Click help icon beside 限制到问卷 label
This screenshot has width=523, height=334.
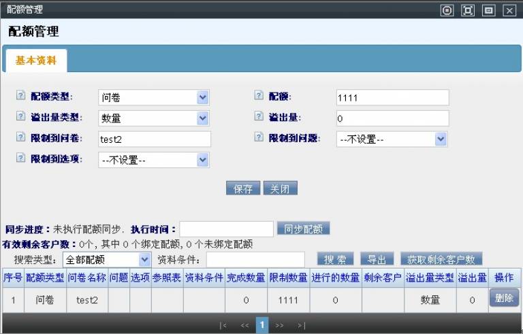[x=20, y=137]
